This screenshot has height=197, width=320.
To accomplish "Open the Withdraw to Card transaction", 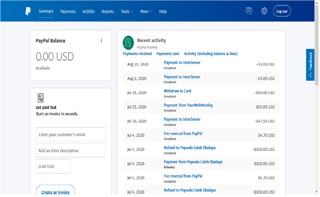I will [177, 91].
